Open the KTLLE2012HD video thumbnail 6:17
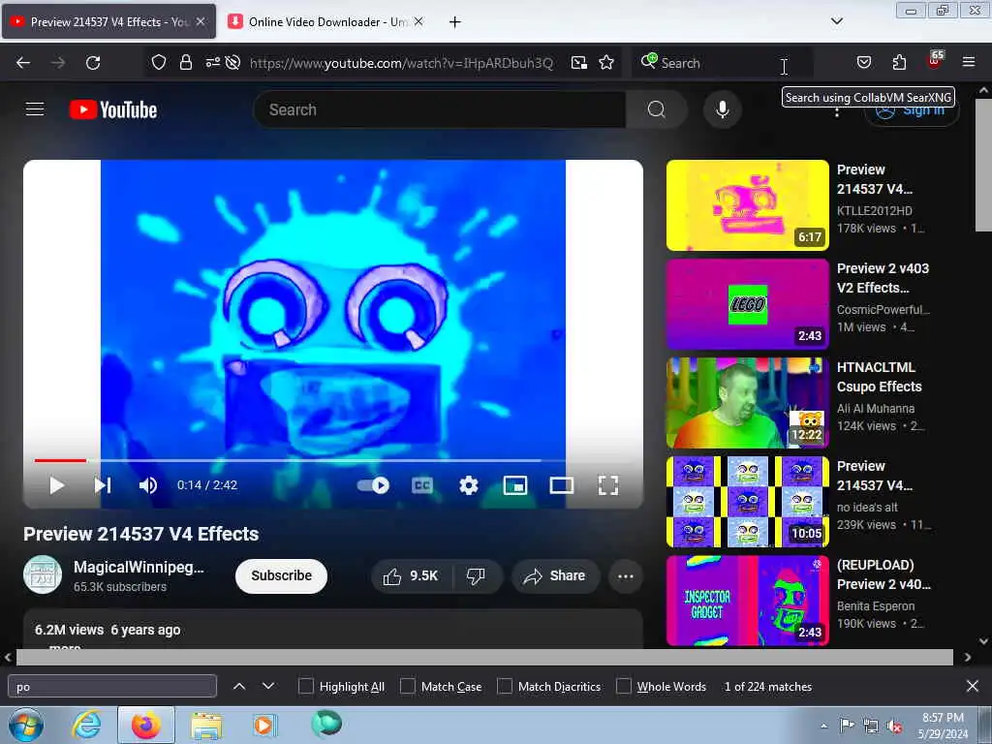 click(747, 205)
